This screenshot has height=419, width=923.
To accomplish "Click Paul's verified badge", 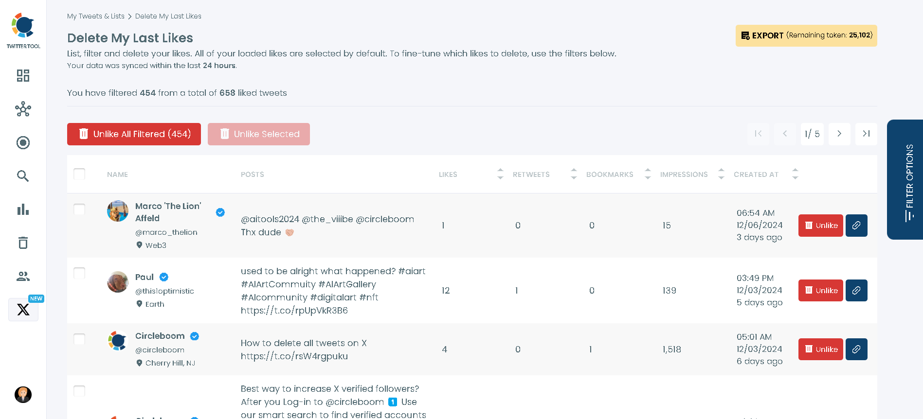I will pos(164,277).
